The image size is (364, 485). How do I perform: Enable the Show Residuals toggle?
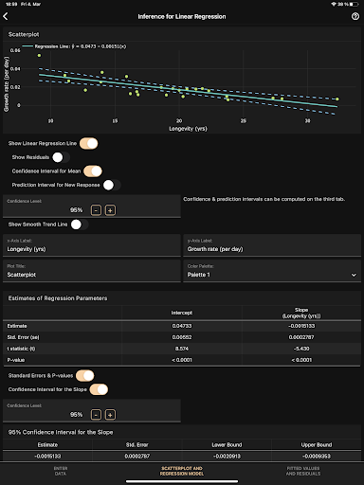coord(61,157)
